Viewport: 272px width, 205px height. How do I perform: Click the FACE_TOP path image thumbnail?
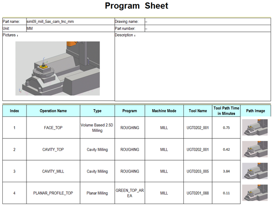(x=255, y=127)
